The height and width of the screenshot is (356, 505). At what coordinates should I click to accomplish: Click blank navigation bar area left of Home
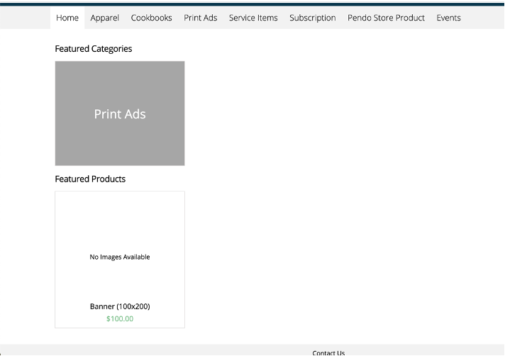coord(26,18)
